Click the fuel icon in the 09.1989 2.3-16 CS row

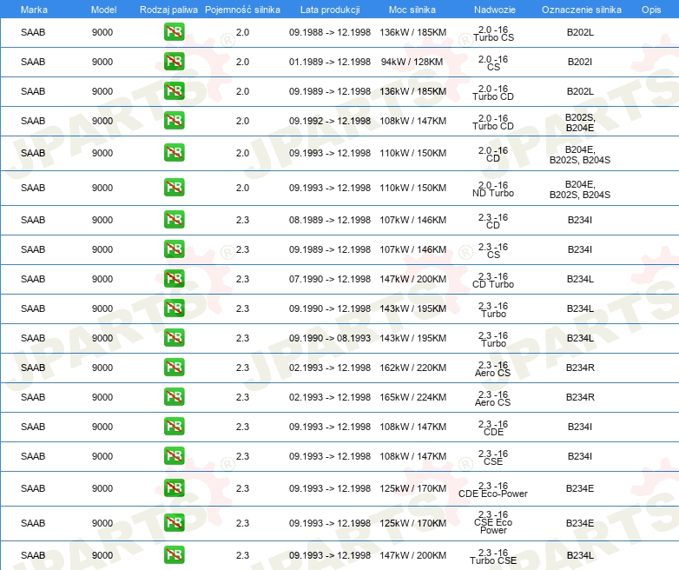click(x=174, y=249)
